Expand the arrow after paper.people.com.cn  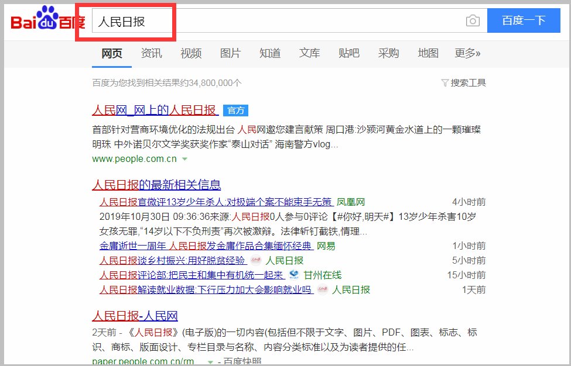pyautogui.click(x=209, y=362)
